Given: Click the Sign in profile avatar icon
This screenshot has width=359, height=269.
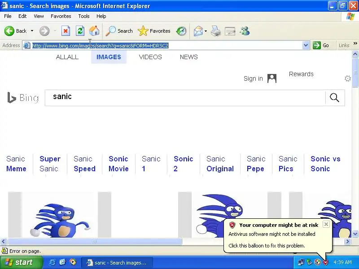Looking at the screenshot, I should click(272, 78).
